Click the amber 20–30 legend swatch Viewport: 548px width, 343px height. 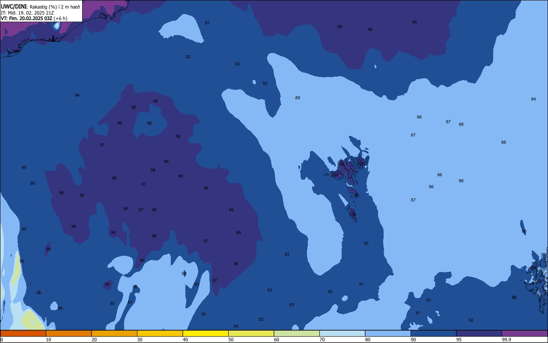coord(114,333)
